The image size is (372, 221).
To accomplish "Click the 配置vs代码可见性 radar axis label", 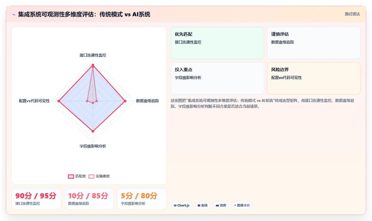I will (x=34, y=101).
